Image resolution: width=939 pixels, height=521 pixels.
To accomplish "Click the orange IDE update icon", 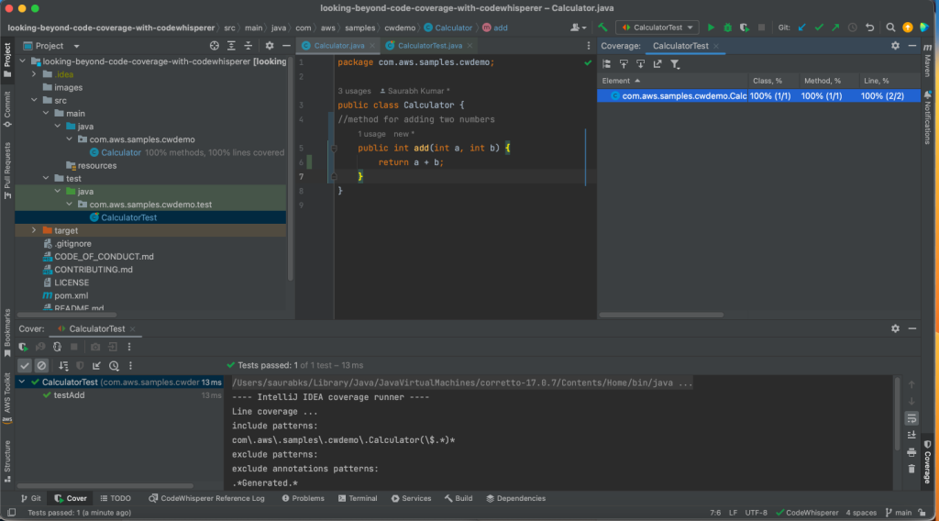I will (x=908, y=28).
